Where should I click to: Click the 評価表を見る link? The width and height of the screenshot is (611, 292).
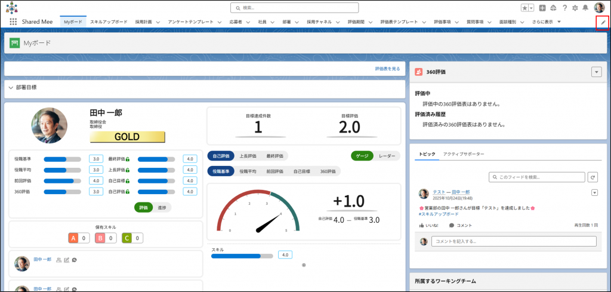click(x=387, y=69)
